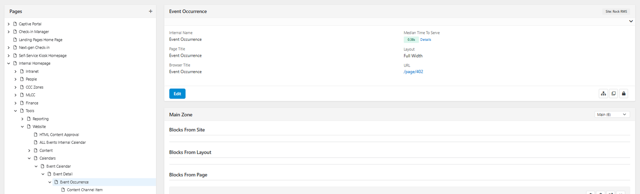Image resolution: width=640 pixels, height=194 pixels.
Task: Collapse the Tools tree node
Action: [16, 111]
